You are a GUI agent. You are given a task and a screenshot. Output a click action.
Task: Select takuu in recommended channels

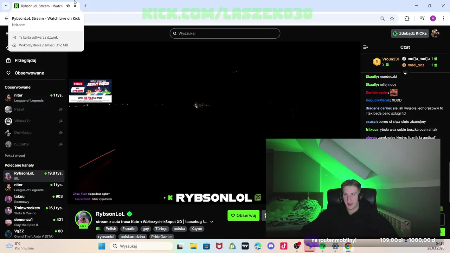(x=34, y=199)
